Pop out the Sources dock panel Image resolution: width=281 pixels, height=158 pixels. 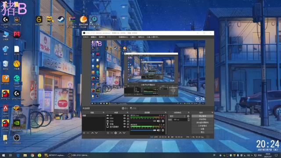click(x=127, y=112)
